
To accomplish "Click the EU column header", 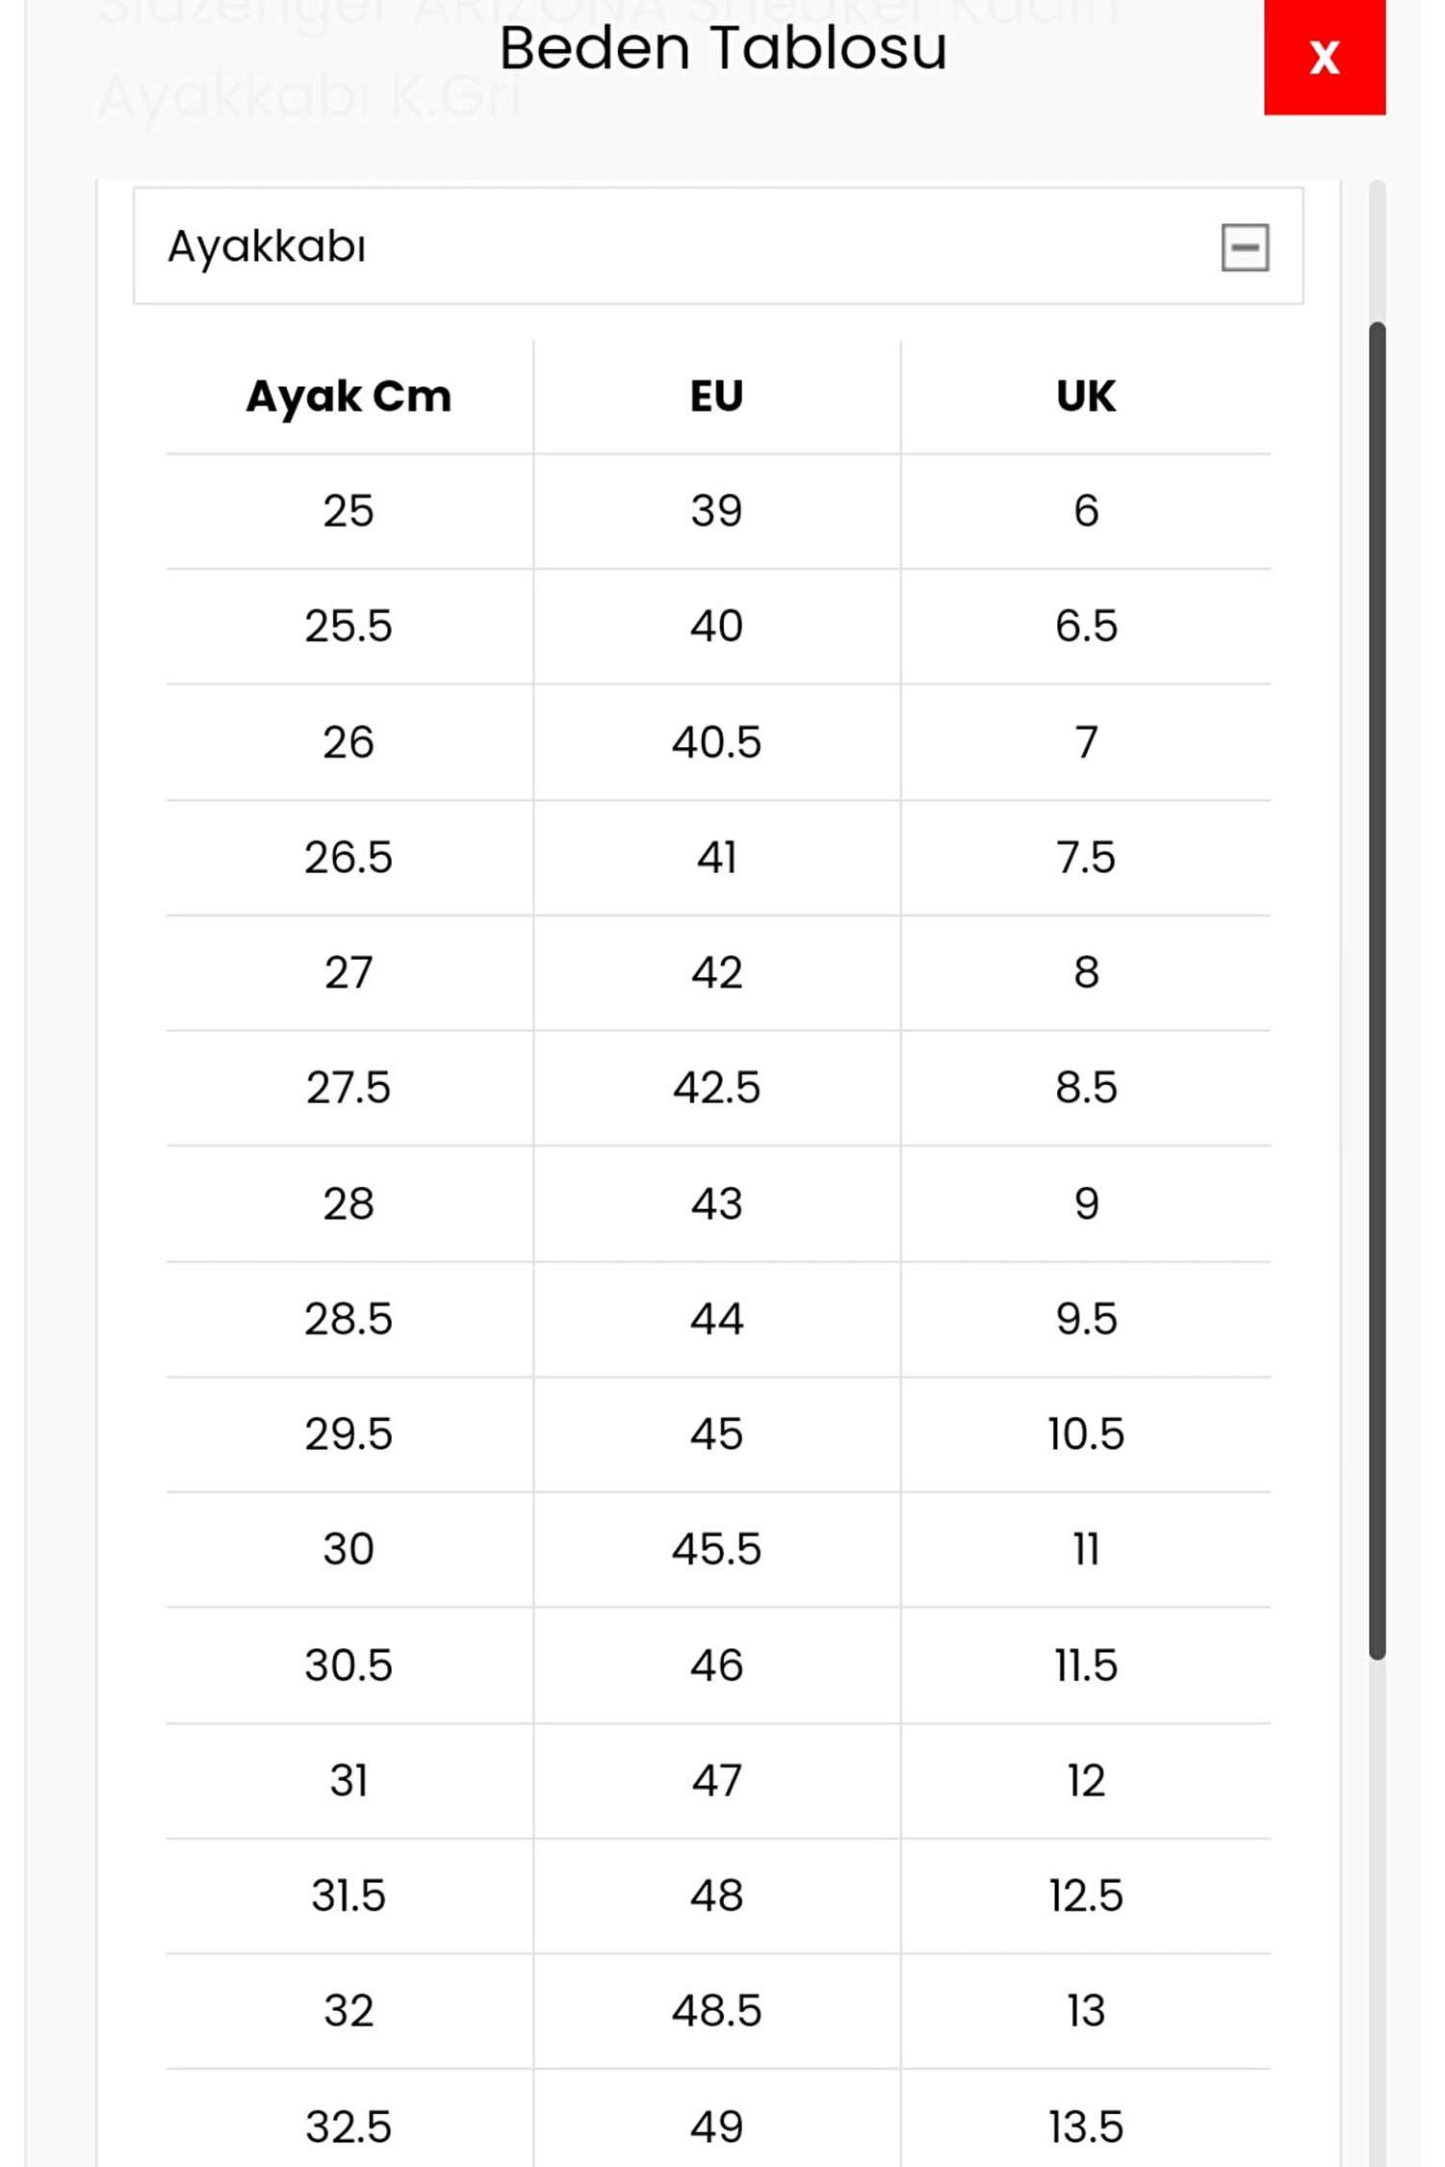I will [716, 396].
